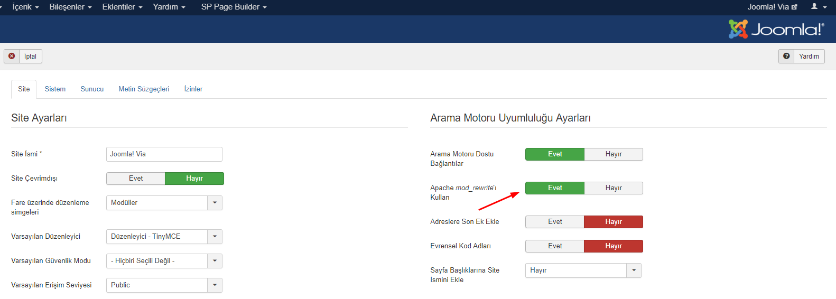Click the Joomla! logo
This screenshot has height=299, width=836.
click(x=776, y=29)
